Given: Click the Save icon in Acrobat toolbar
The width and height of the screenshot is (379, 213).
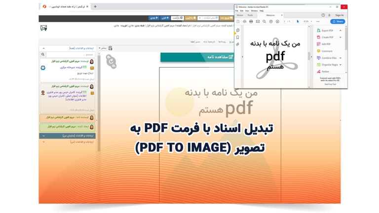Looking at the screenshot, I should (x=238, y=22).
